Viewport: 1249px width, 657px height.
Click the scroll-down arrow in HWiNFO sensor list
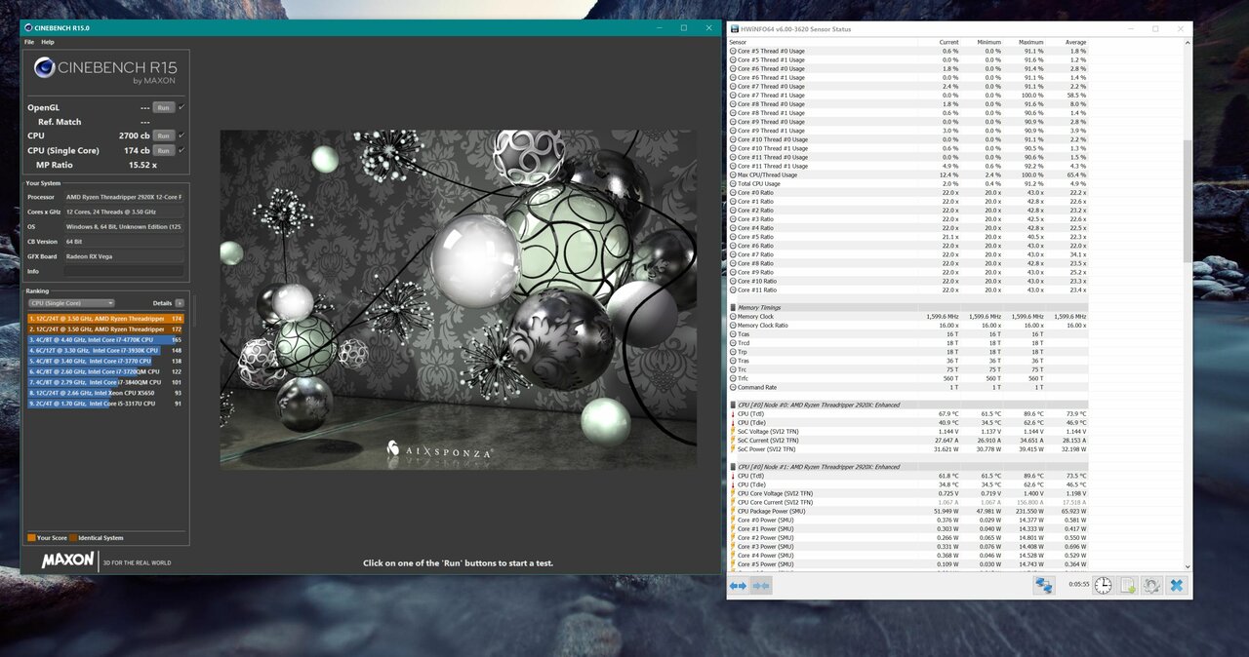(1188, 566)
